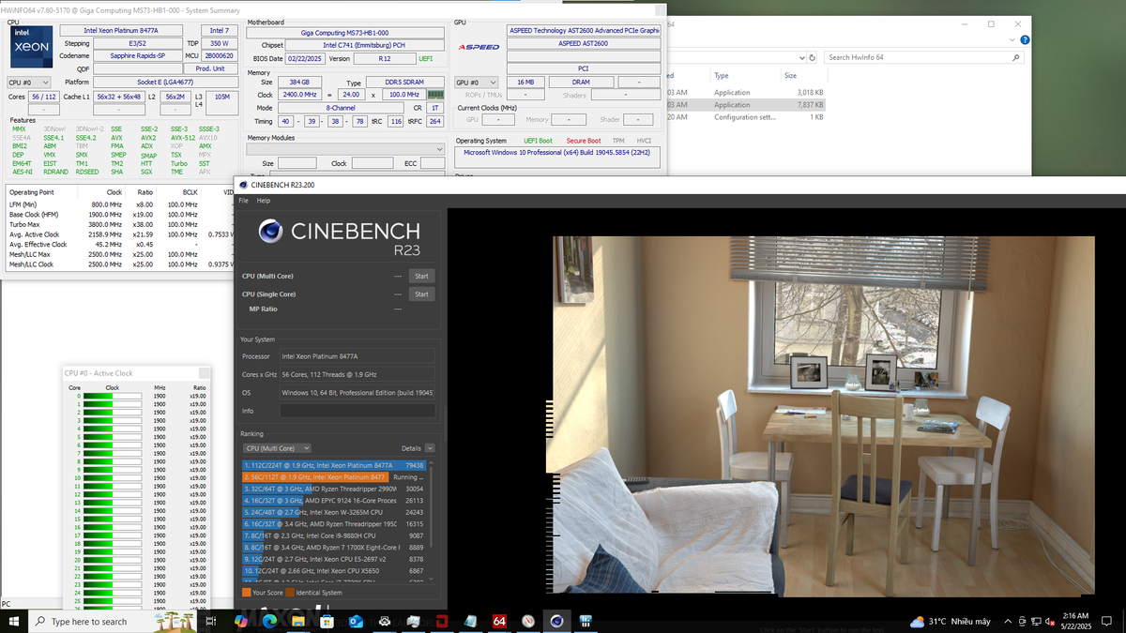
Task: Start the CPU Multi Core benchmark
Action: click(421, 275)
